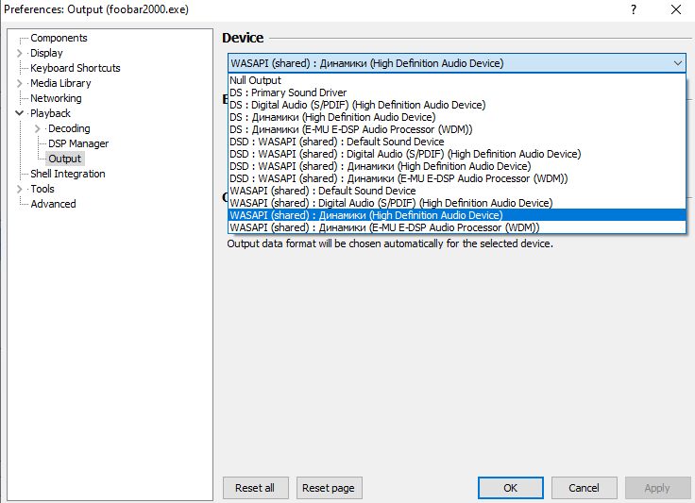Choose WASAPI (shared) : Digital Audio (S/PDIF)
This screenshot has height=503, width=695.
[x=457, y=203]
